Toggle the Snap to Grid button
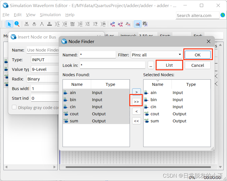The height and width of the screenshot is (181, 227). click(138, 24)
